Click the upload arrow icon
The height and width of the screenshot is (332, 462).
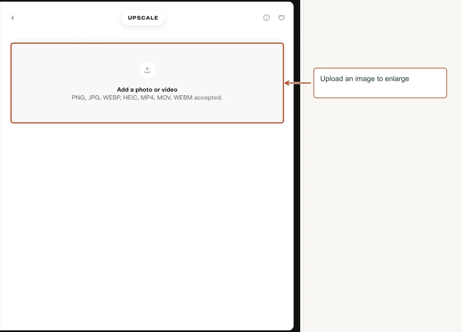click(147, 70)
